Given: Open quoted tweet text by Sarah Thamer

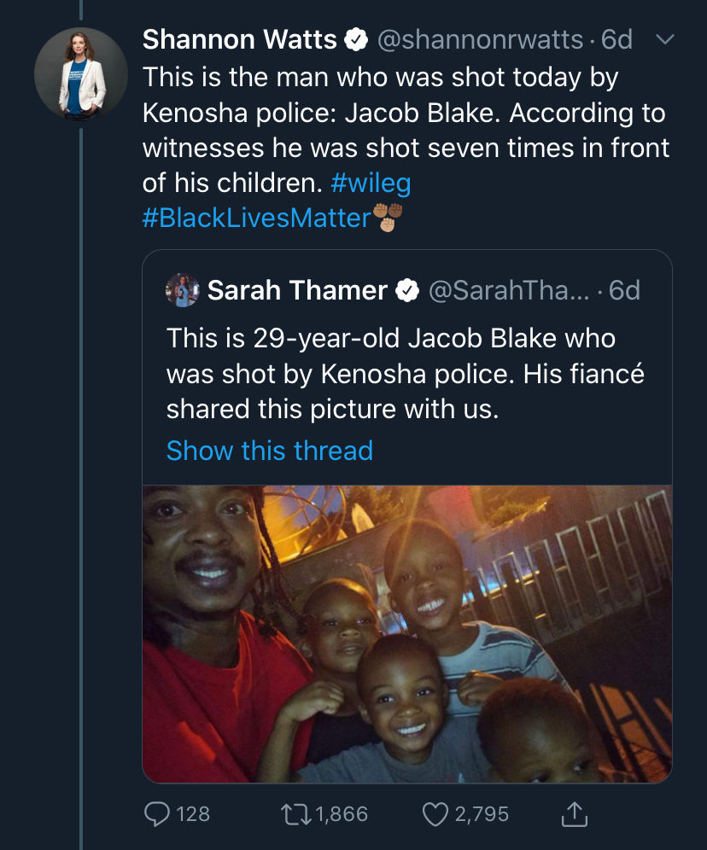Looking at the screenshot, I should [x=405, y=374].
